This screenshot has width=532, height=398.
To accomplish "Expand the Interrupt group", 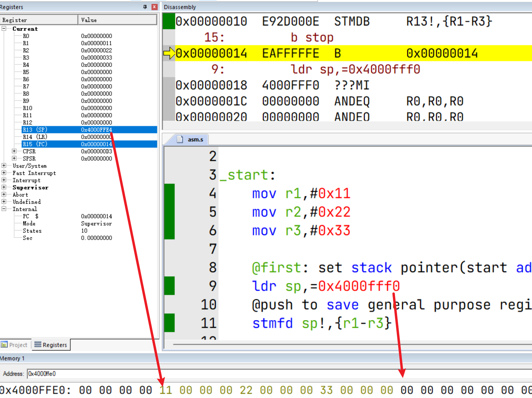I will coord(4,180).
